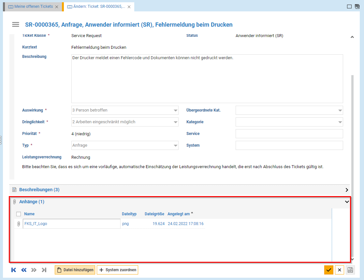Click into the Service input field
Screen dimensions: 364x280
coord(289,134)
